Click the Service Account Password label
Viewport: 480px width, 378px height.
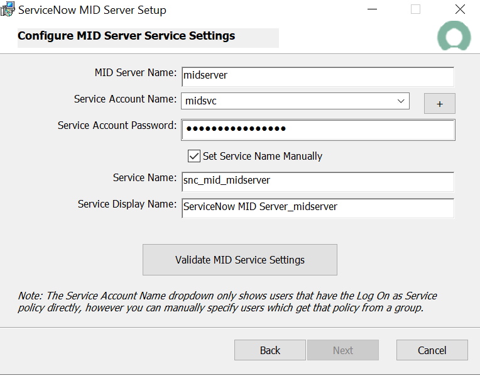pyautogui.click(x=117, y=126)
